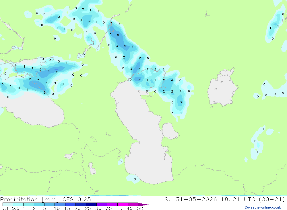The image size is (287, 210).
Task: Click the "30" legend scale label
Action: point(98,208)
